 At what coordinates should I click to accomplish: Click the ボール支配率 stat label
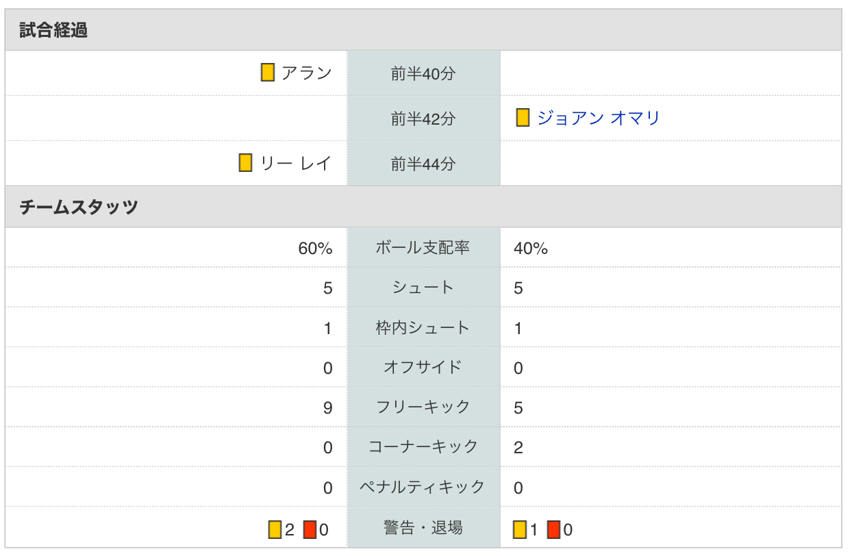[x=423, y=248]
